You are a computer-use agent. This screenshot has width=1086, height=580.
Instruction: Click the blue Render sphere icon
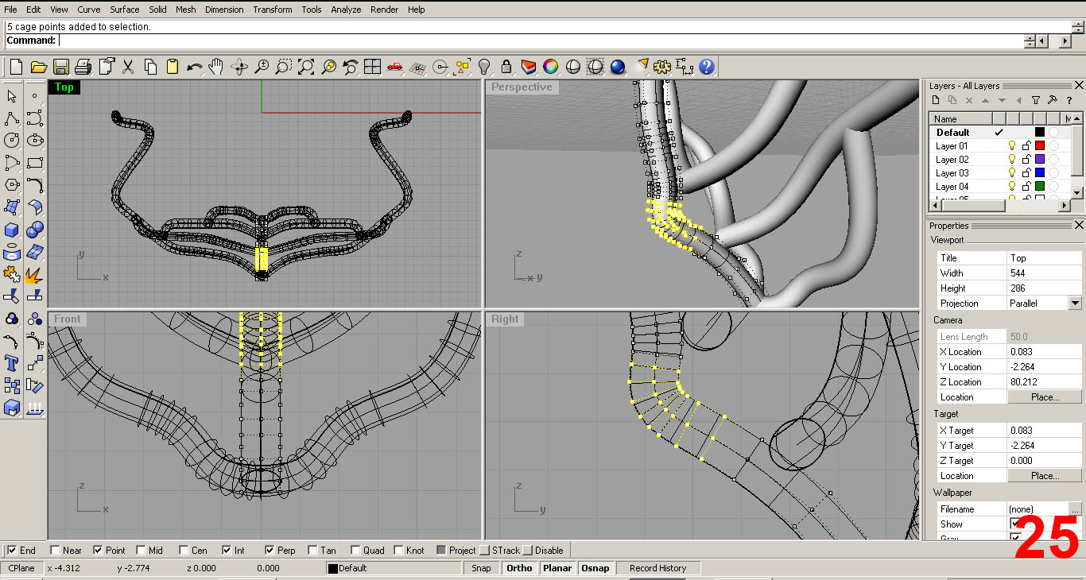618,67
